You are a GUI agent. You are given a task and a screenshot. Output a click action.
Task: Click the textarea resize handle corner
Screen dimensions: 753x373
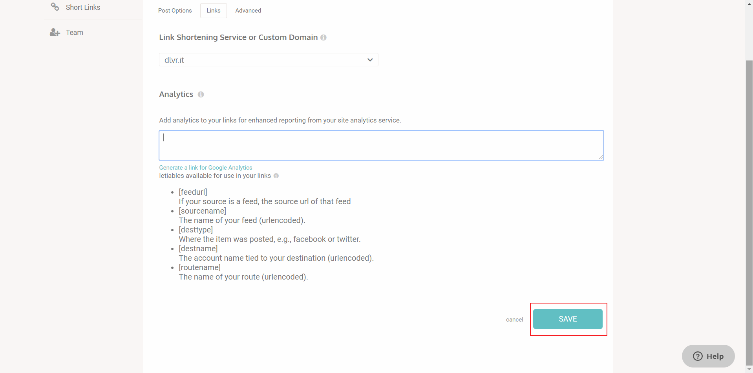[x=601, y=157]
